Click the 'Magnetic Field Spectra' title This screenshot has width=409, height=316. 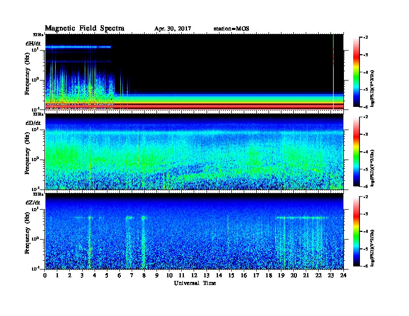85,28
